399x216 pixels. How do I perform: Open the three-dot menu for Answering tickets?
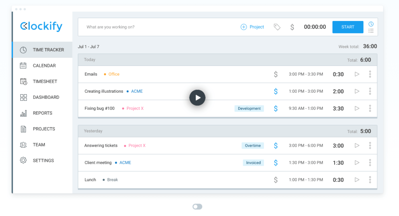370,146
